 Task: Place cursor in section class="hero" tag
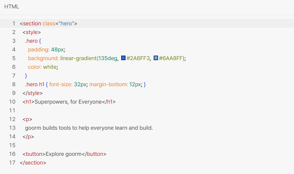tap(48, 23)
